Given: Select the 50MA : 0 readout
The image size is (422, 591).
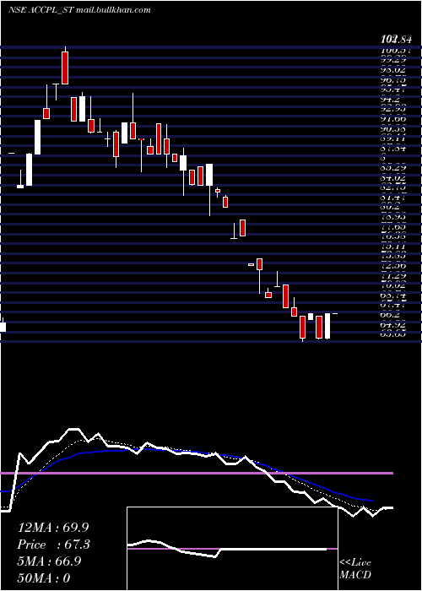Looking at the screenshot, I should pyautogui.click(x=44, y=577).
